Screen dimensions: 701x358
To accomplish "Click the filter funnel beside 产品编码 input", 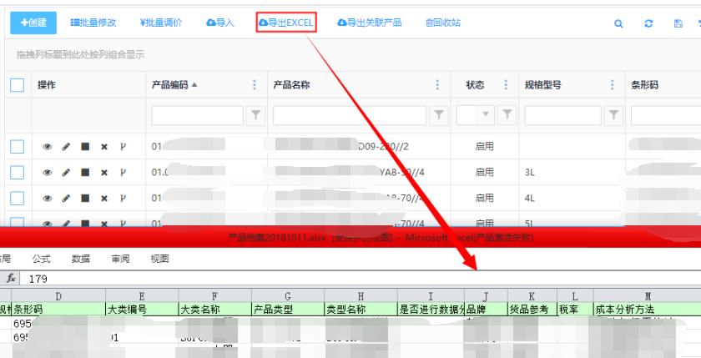I will point(255,114).
